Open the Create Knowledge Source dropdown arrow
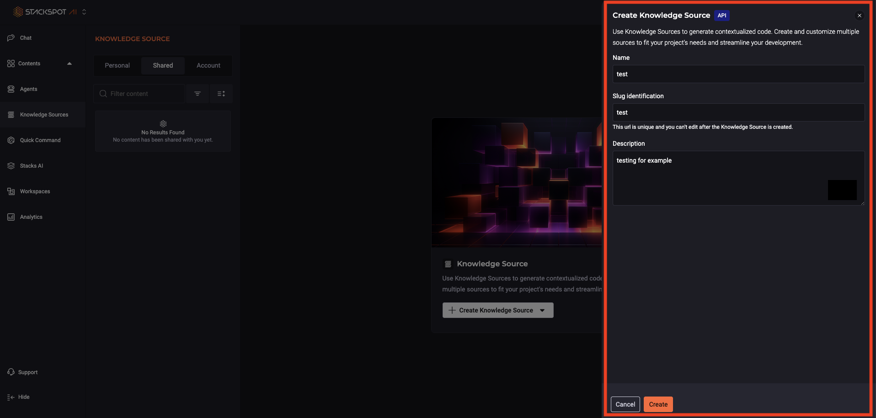The width and height of the screenshot is (876, 418). click(x=542, y=310)
